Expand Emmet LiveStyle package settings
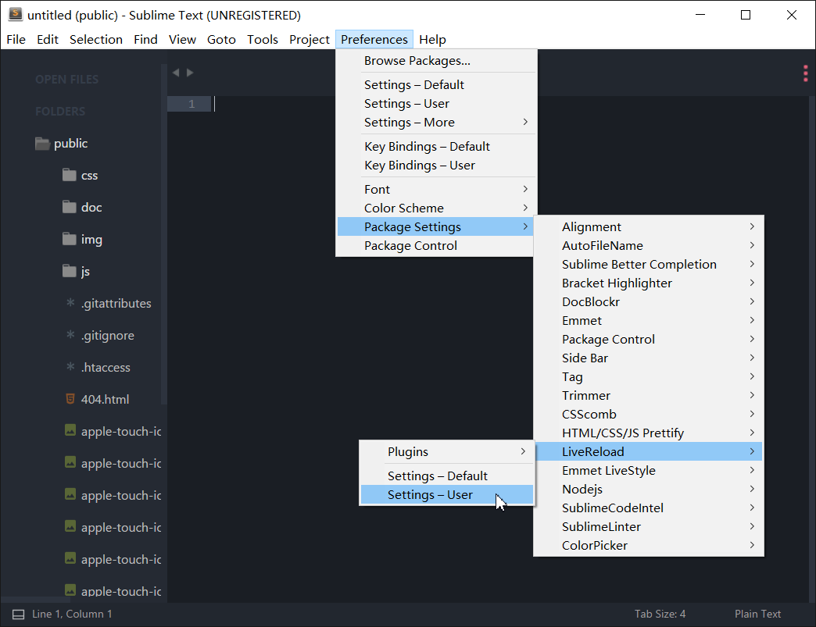 tap(649, 471)
